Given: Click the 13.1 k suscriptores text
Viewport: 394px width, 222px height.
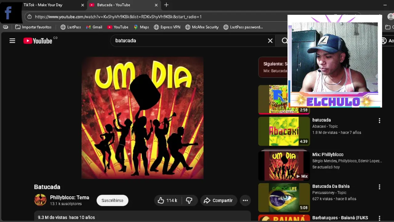Looking at the screenshot, I should [x=66, y=204].
